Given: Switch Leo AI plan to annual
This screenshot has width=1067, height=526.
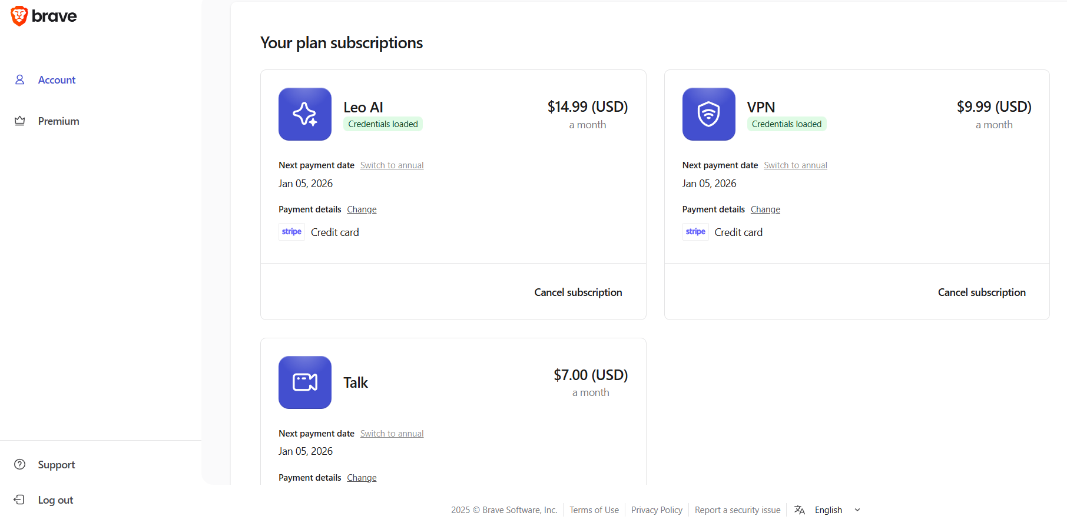Looking at the screenshot, I should [392, 165].
